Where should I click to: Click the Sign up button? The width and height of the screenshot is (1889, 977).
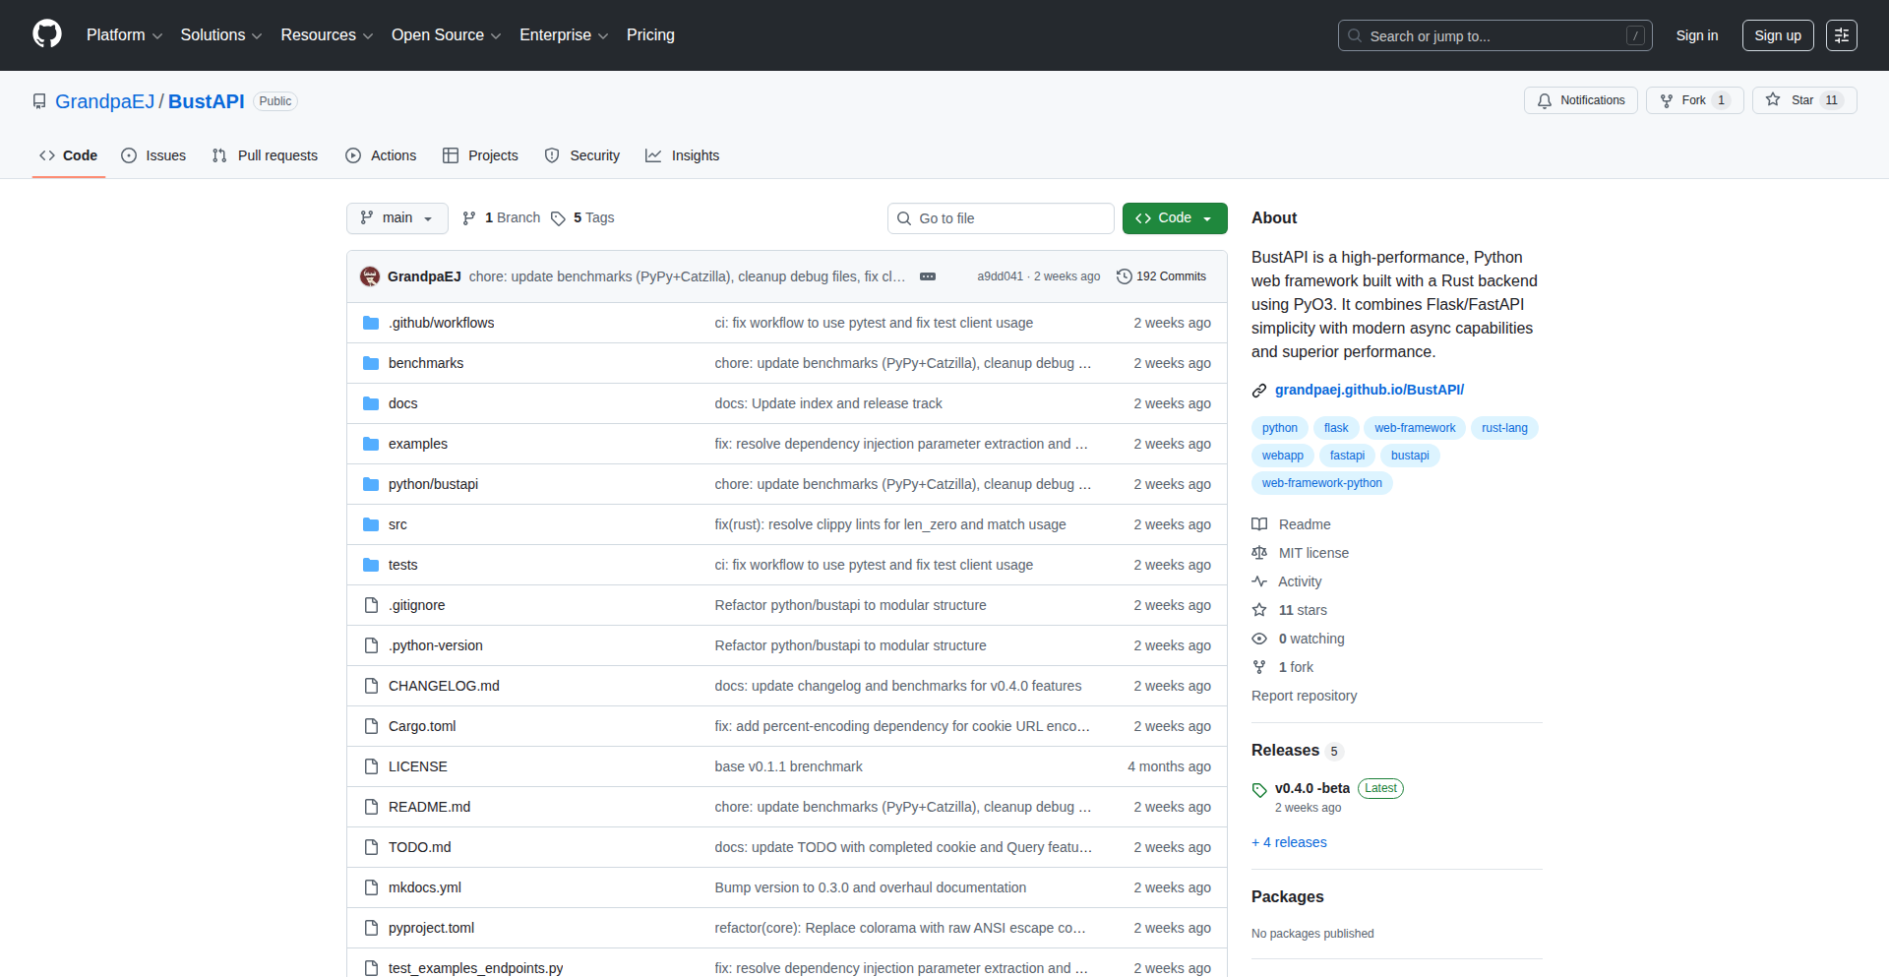coord(1778,35)
